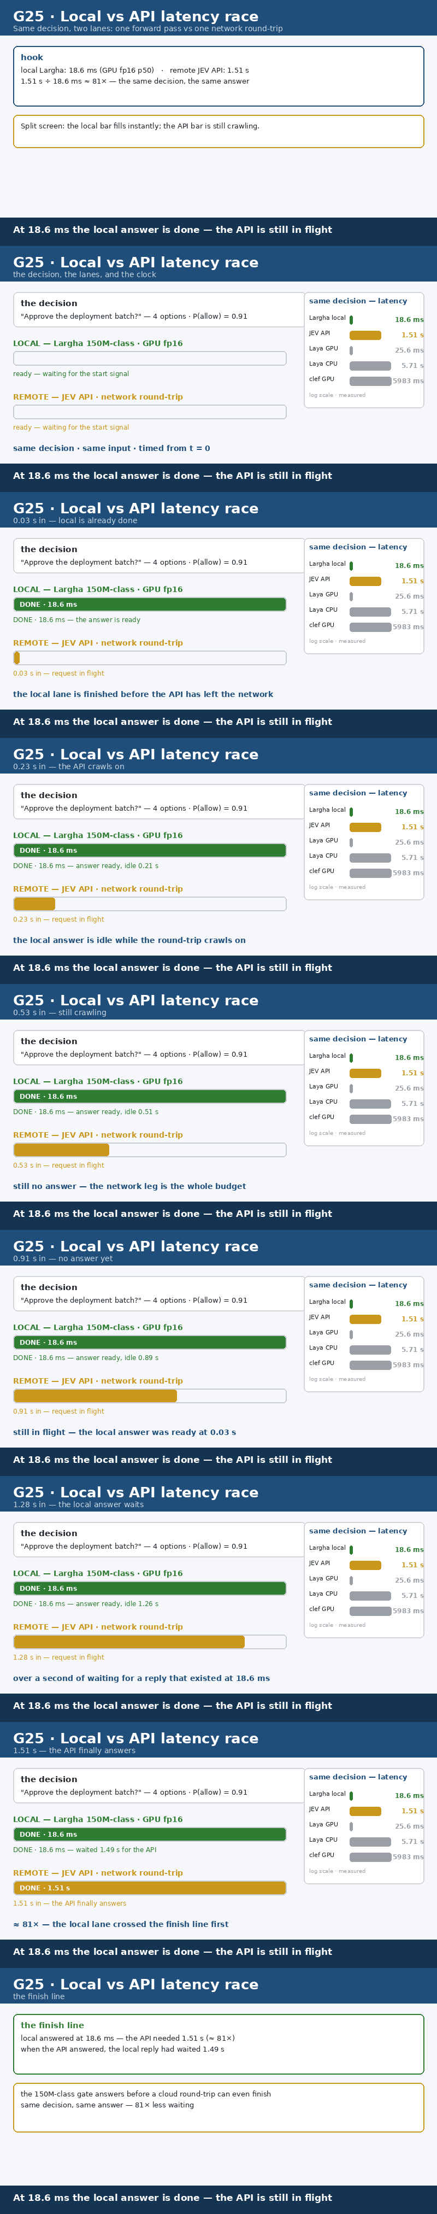The height and width of the screenshot is (2214, 437).
Task: Click the full remote bar labeled 'DONE · 1.51 s'
Action: pos(149,1888)
